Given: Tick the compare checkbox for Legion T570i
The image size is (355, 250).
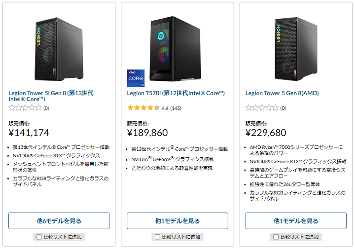Looking at the screenshot, I should point(157,237).
